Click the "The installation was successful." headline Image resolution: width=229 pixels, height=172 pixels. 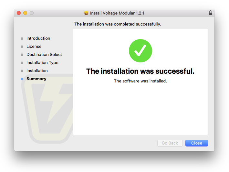point(141,71)
